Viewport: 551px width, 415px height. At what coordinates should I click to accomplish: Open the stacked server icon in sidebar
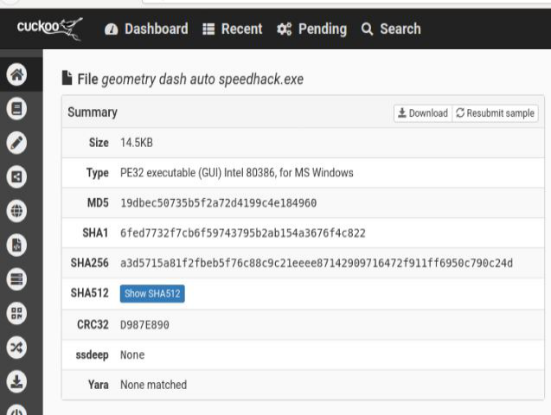coord(16,279)
